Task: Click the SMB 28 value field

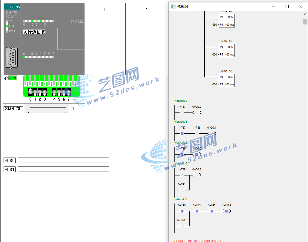Action: (77, 109)
